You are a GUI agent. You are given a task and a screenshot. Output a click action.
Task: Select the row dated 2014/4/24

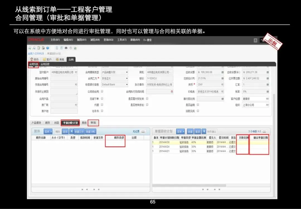pyautogui.click(x=211, y=147)
